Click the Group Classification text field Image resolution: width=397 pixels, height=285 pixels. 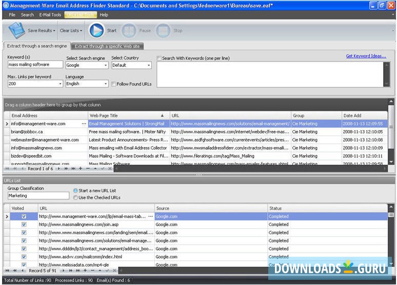coord(38,196)
